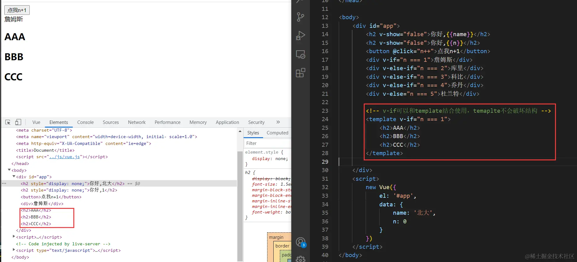Toggle the device toolbar icon

tap(18, 122)
